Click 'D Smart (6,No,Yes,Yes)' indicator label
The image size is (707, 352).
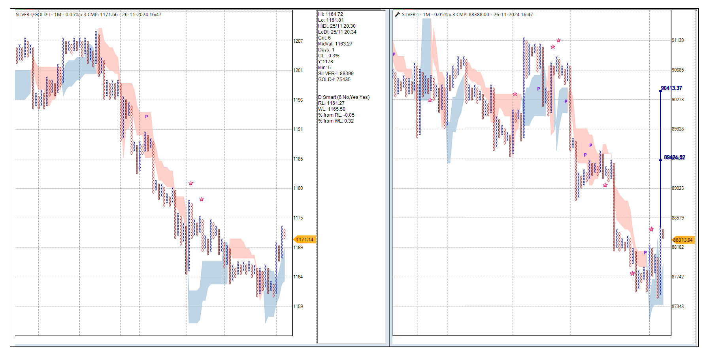point(344,97)
